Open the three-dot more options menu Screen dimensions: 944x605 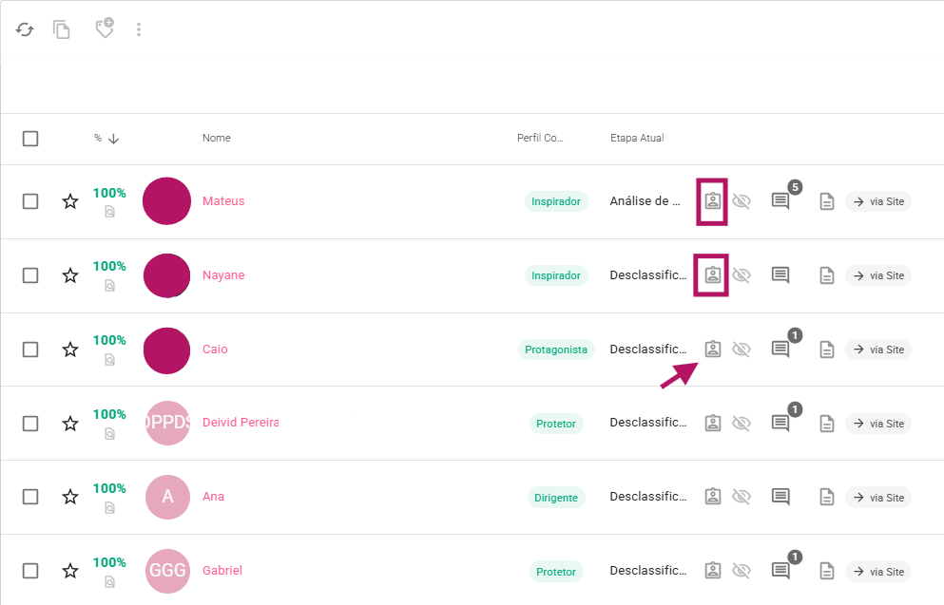coord(139,29)
